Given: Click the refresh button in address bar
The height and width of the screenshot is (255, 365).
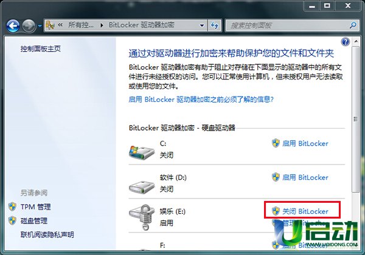Looking at the screenshot, I should pos(214,25).
